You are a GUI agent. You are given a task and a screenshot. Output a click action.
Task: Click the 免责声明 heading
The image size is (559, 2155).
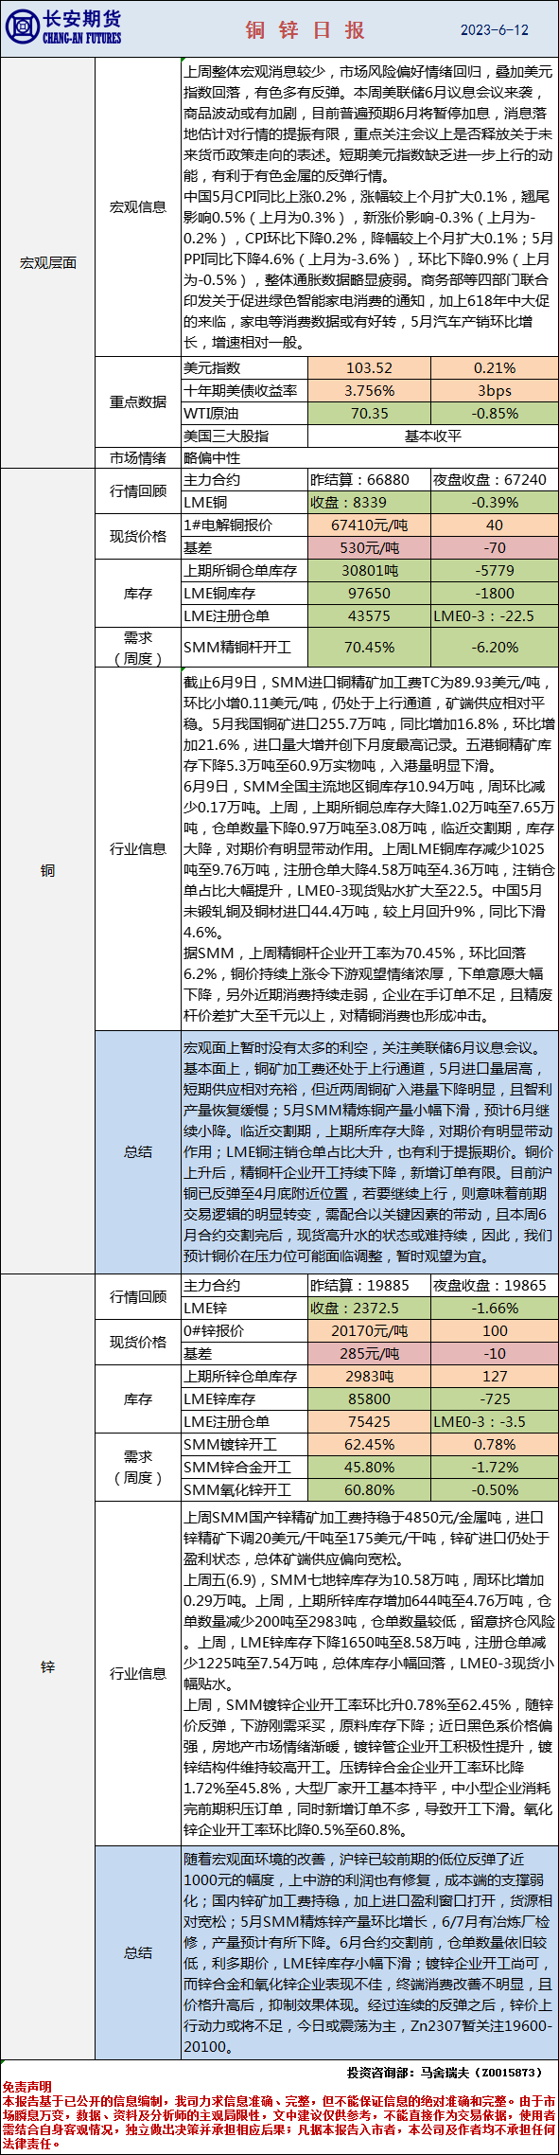coord(26,2086)
